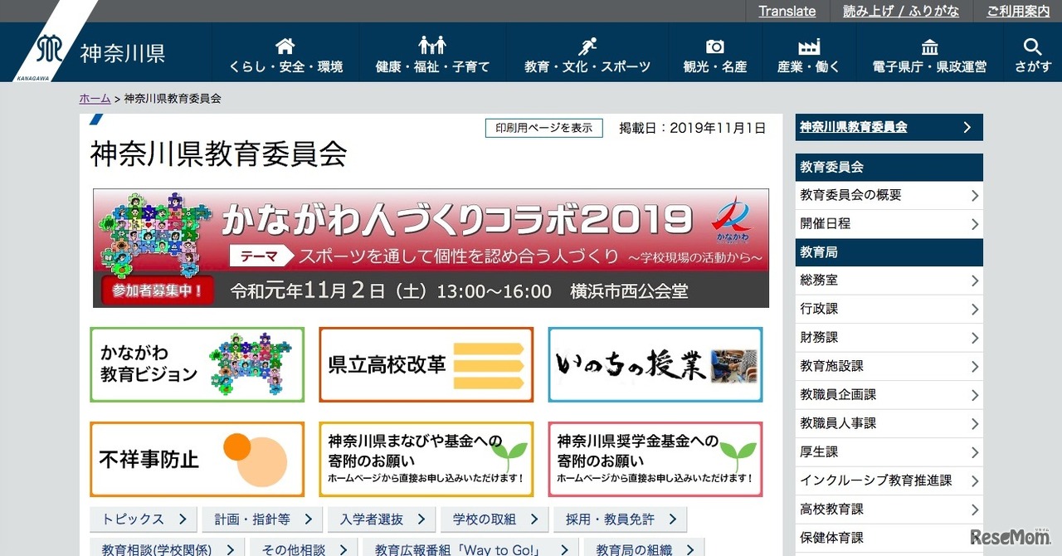Select the runner icon for 教育・文化・スポーツ
This screenshot has height=556, width=1062.
point(587,46)
